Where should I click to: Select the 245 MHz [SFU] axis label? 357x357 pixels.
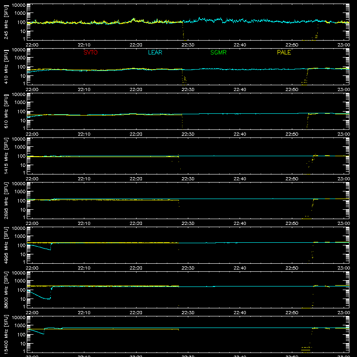pyautogui.click(x=6, y=22)
